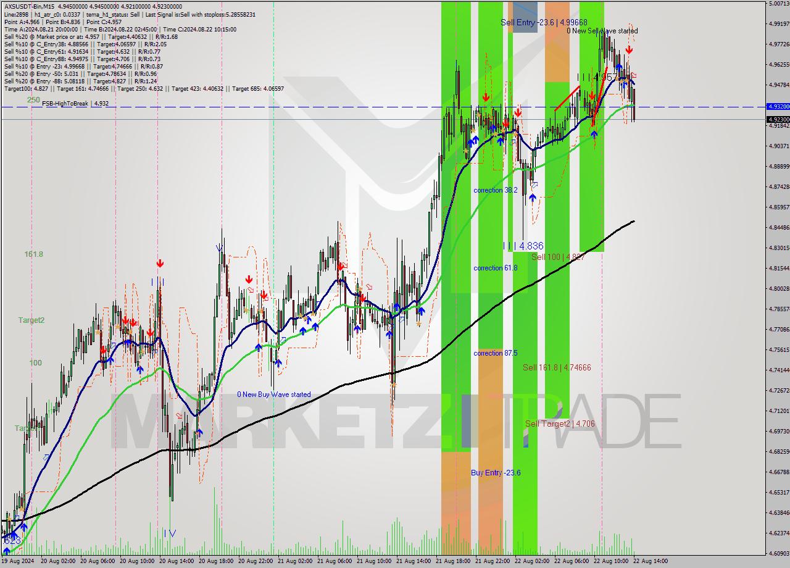
Task: Click the 4.80023 price axis label
Action: tap(779, 288)
